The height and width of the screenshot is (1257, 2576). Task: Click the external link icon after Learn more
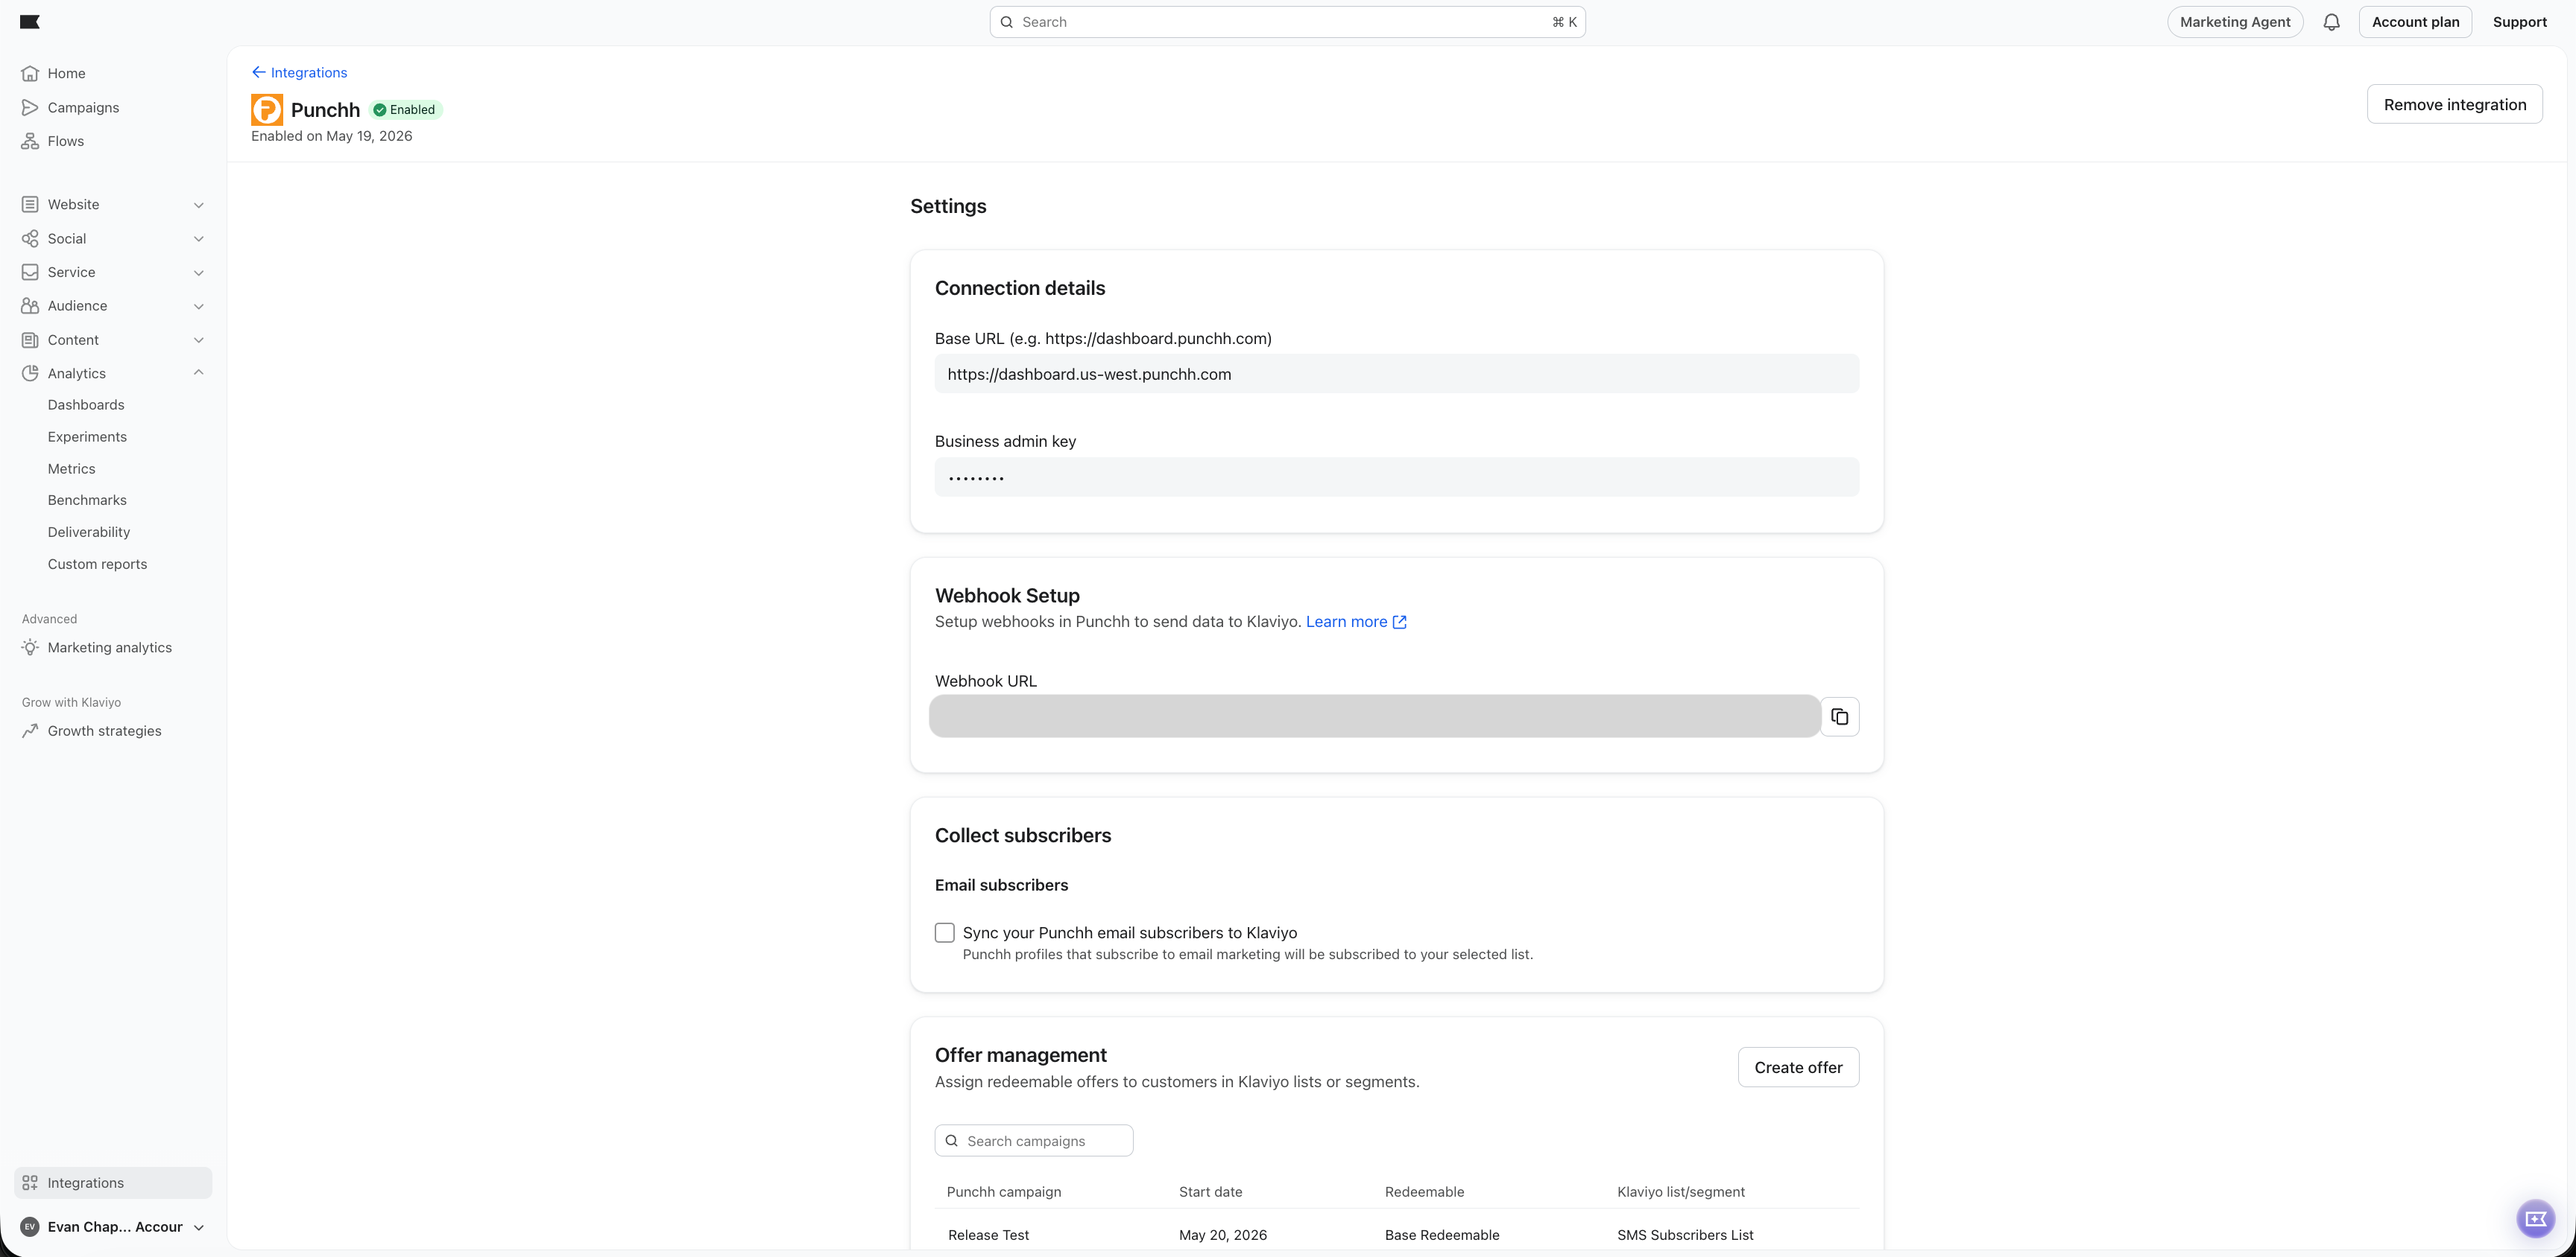point(1399,622)
